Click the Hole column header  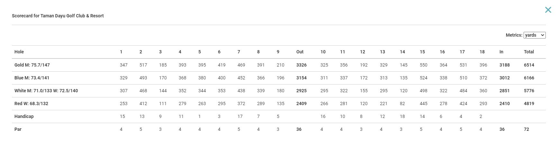pos(19,52)
